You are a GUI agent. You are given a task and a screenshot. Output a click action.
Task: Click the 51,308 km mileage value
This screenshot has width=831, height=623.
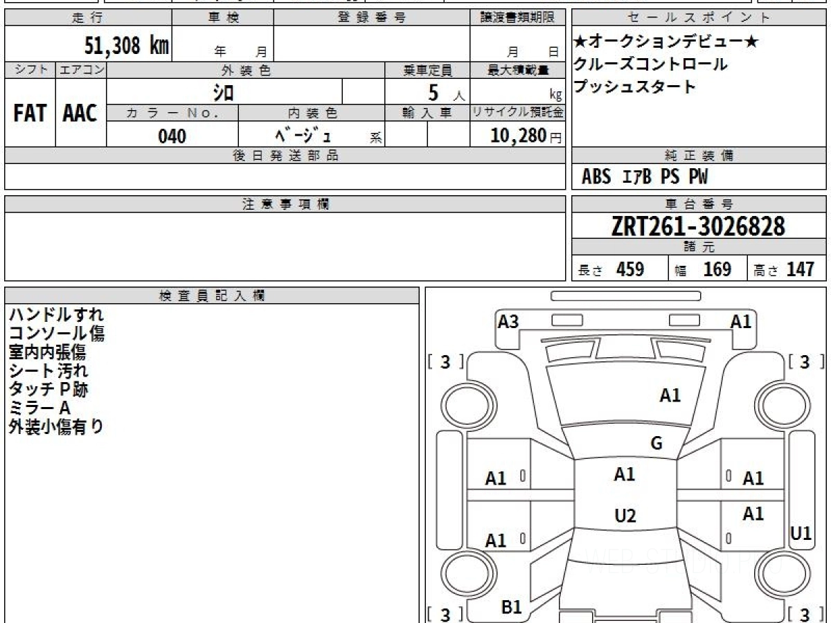(x=127, y=46)
